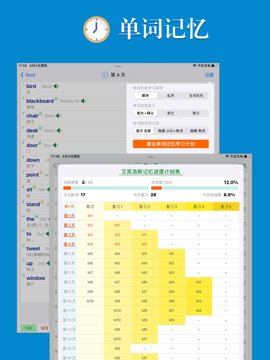Select 生词优先 order option

196,96
